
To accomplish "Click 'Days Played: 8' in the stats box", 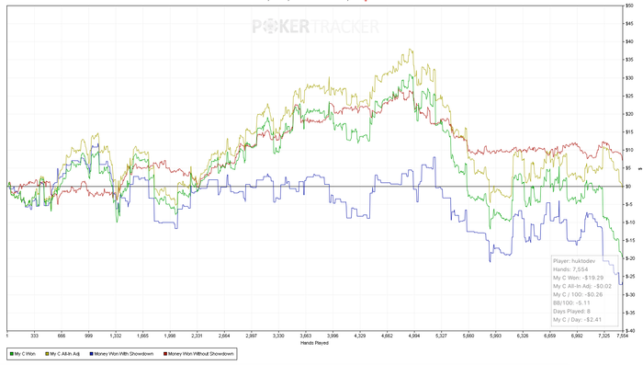I will tap(571, 311).
